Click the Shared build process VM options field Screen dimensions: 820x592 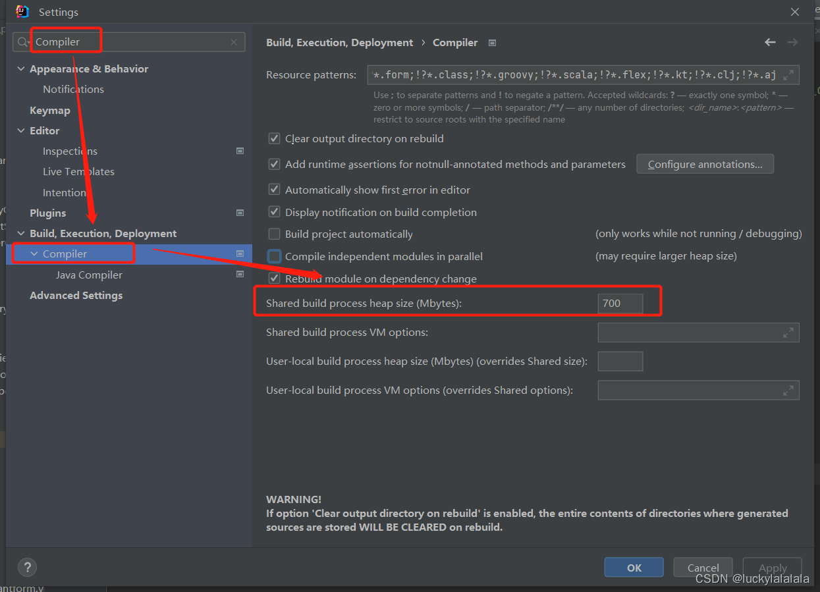[699, 333]
